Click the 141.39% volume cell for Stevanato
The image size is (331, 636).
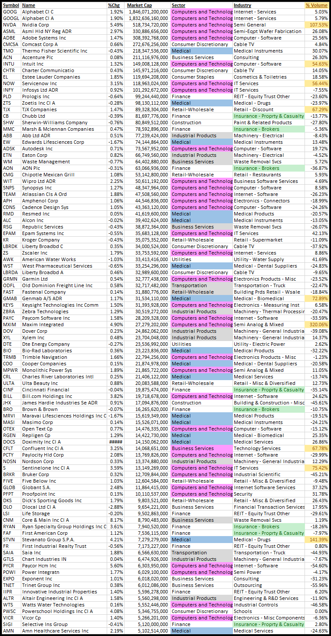tap(317, 540)
